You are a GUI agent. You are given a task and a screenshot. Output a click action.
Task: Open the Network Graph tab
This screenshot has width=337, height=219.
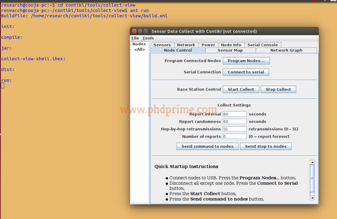point(286,50)
